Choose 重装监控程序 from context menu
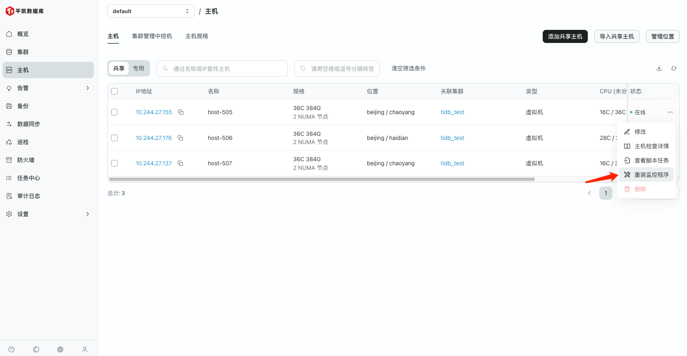The width and height of the screenshot is (687, 356). (651, 175)
